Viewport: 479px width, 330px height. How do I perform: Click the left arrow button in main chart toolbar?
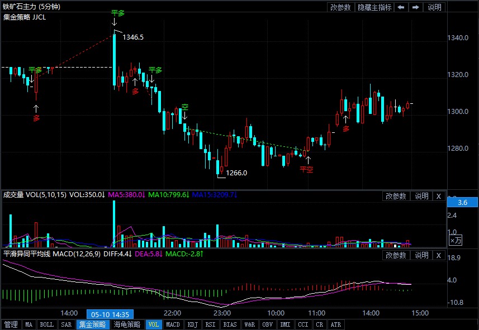point(401,7)
